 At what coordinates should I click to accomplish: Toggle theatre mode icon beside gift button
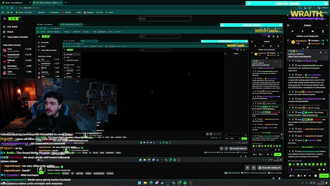254,168
